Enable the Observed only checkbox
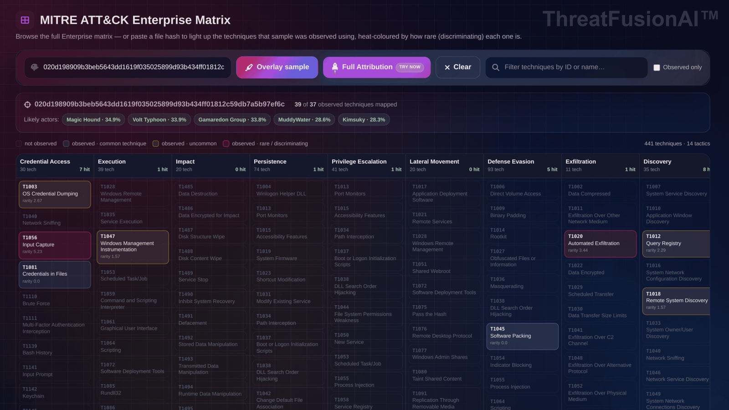Viewport: 729px width, 410px height. [x=657, y=67]
